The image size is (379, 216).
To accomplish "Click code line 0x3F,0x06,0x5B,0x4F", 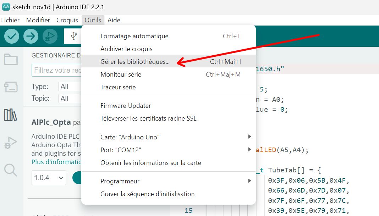I will pyautogui.click(x=308, y=180).
